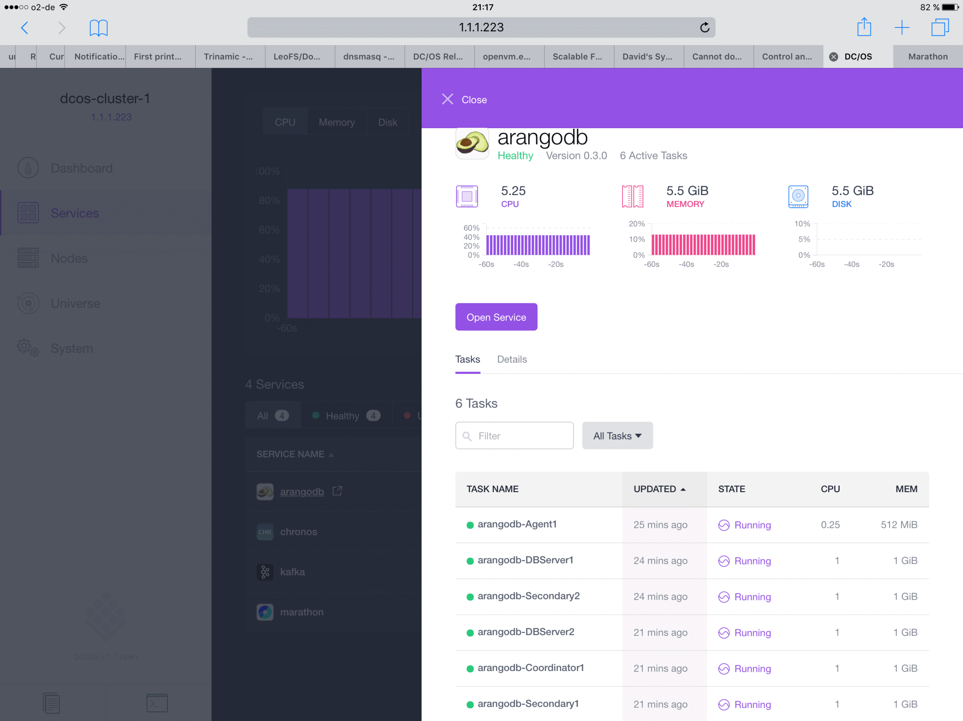Sort by MEM column header
The width and height of the screenshot is (963, 721).
906,489
